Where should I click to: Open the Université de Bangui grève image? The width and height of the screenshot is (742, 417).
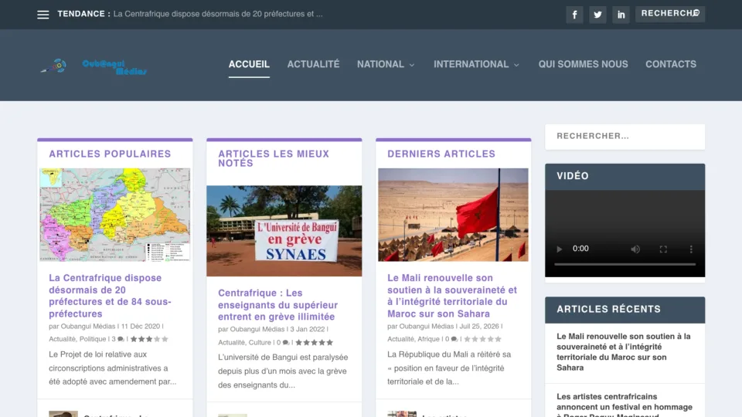(284, 231)
